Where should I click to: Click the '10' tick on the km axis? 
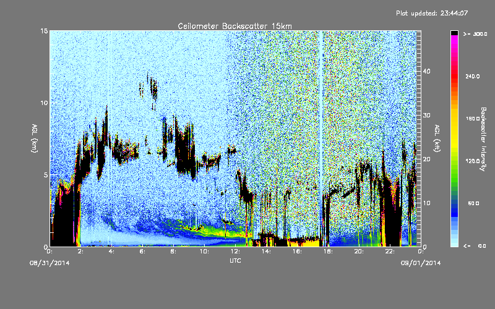click(x=44, y=103)
